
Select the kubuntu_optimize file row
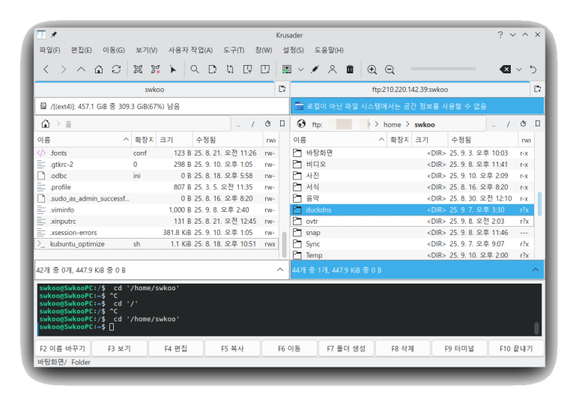(157, 244)
